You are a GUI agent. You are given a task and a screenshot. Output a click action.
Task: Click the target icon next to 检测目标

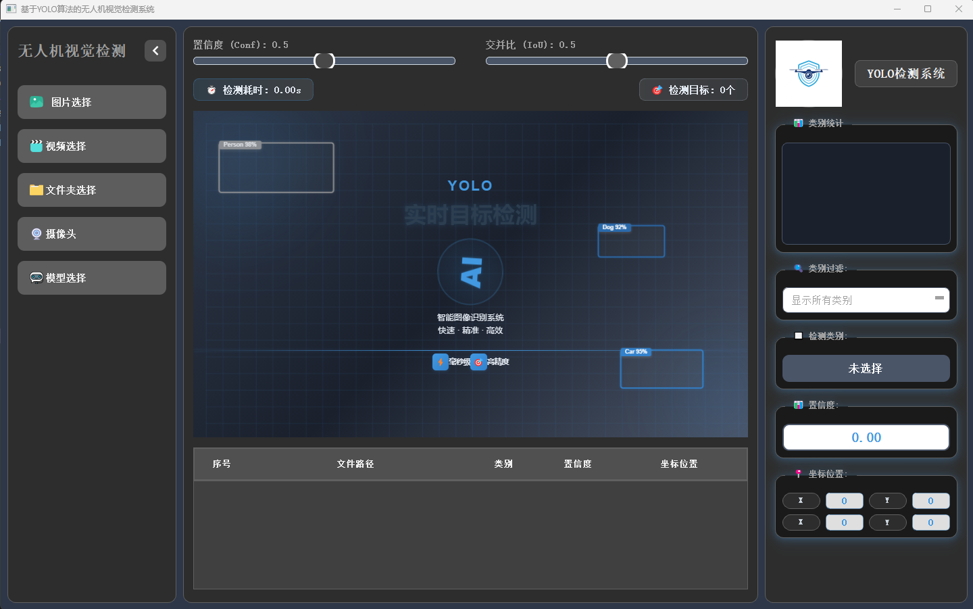[657, 90]
